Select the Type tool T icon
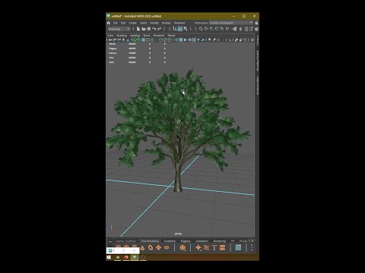Viewport: 365px width, 273px height. [214, 248]
